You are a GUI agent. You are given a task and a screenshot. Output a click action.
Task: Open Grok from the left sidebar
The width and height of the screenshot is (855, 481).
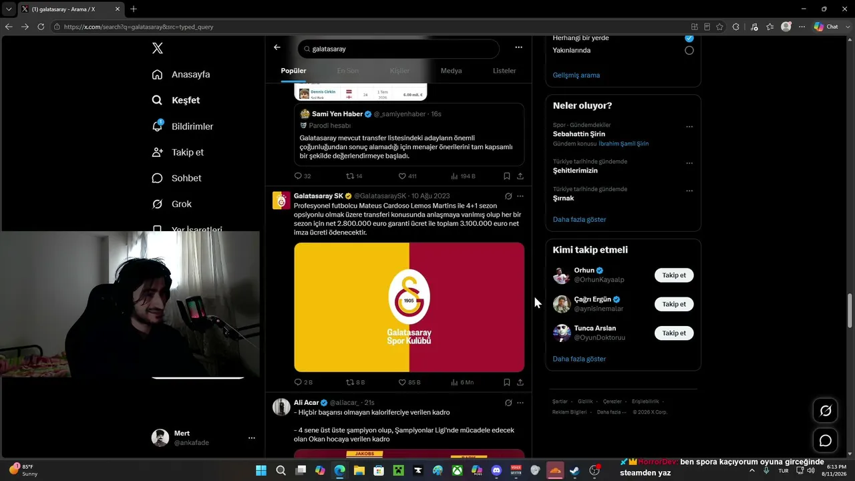point(172,204)
